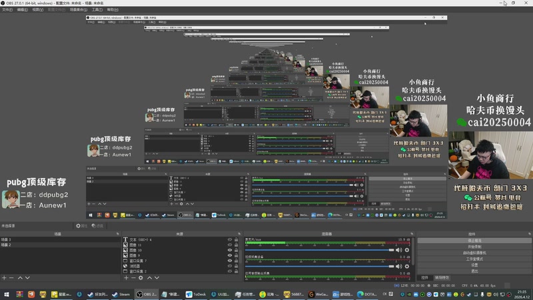Adjust the 麦克风/Aux volume slider handle

391,250
